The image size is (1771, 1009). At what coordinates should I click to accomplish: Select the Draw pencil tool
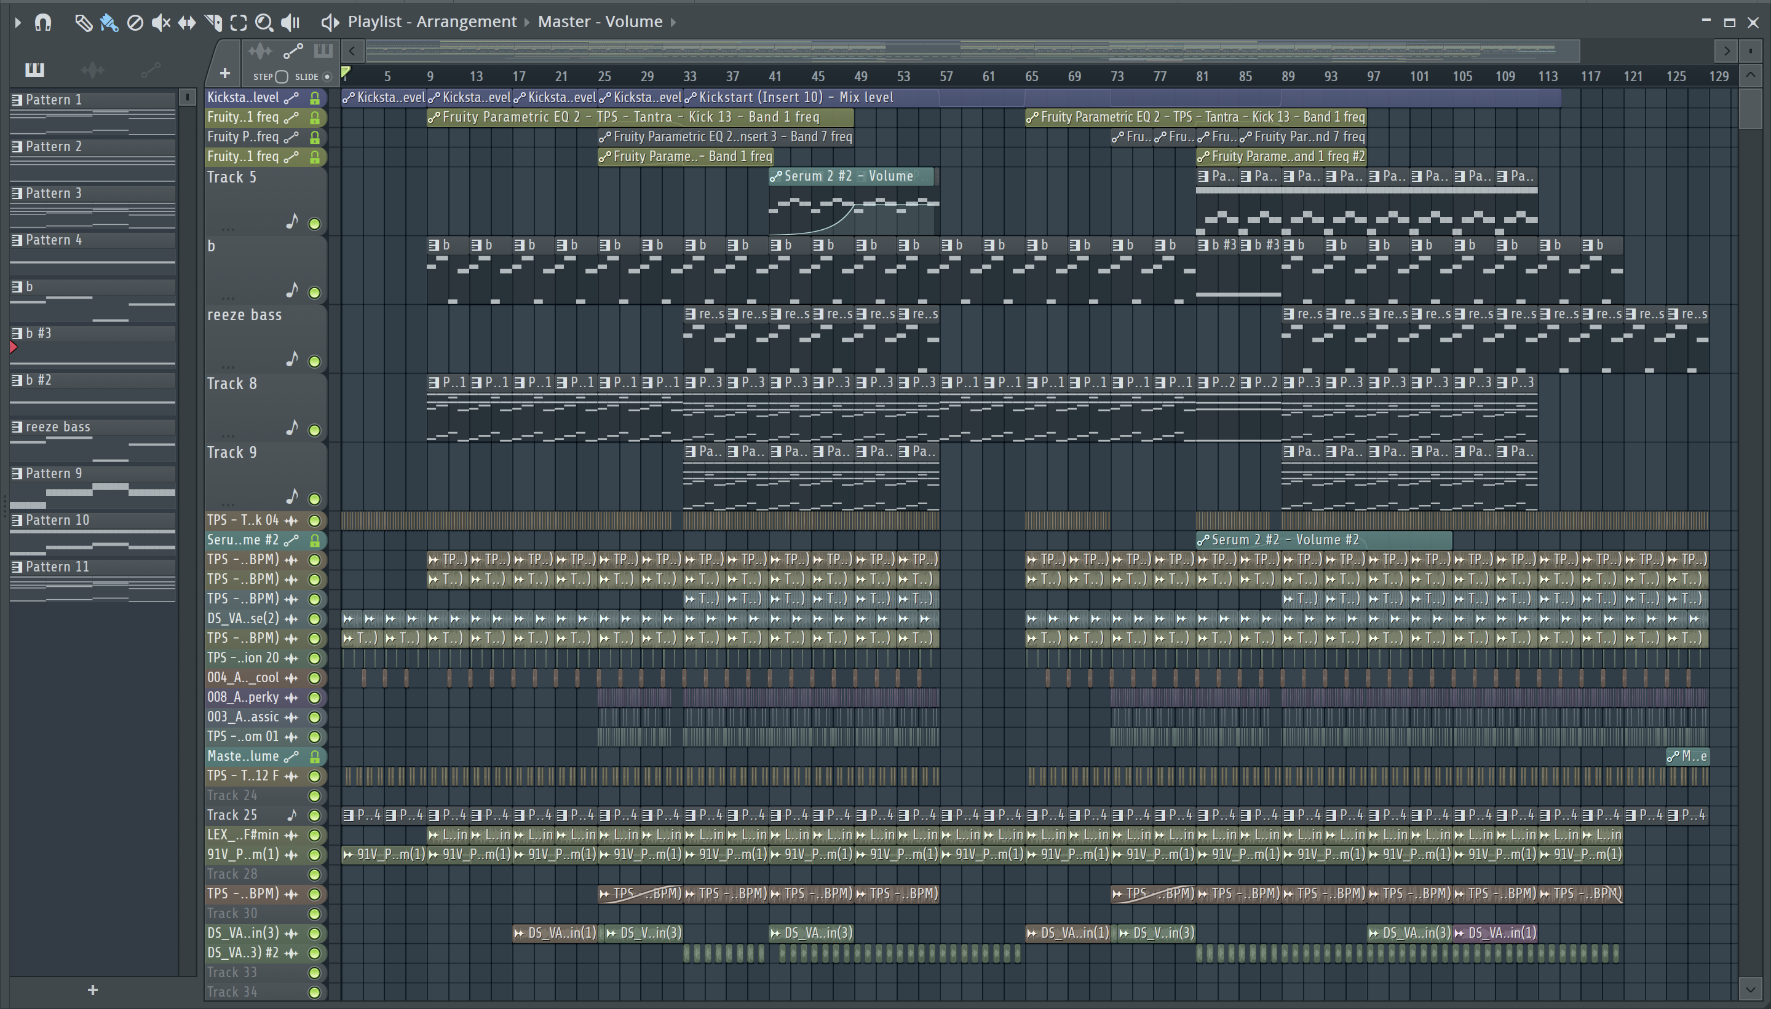click(83, 23)
